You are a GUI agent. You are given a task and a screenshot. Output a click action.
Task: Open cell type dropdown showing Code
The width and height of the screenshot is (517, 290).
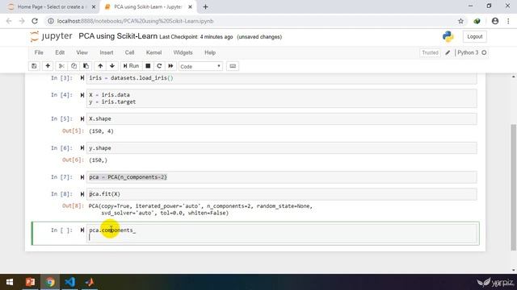pos(200,66)
